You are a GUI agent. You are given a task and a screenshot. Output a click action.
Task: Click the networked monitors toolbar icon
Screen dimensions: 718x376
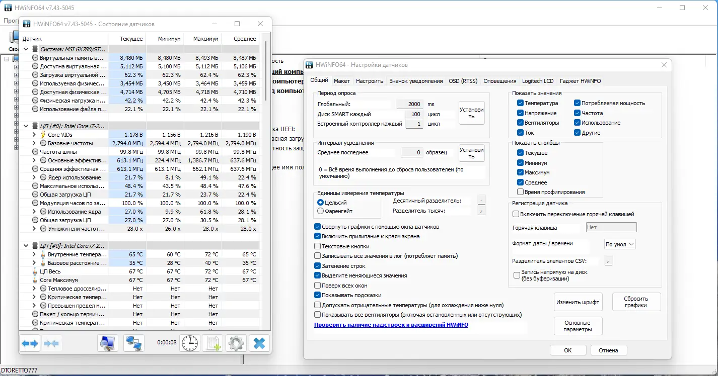tap(134, 343)
